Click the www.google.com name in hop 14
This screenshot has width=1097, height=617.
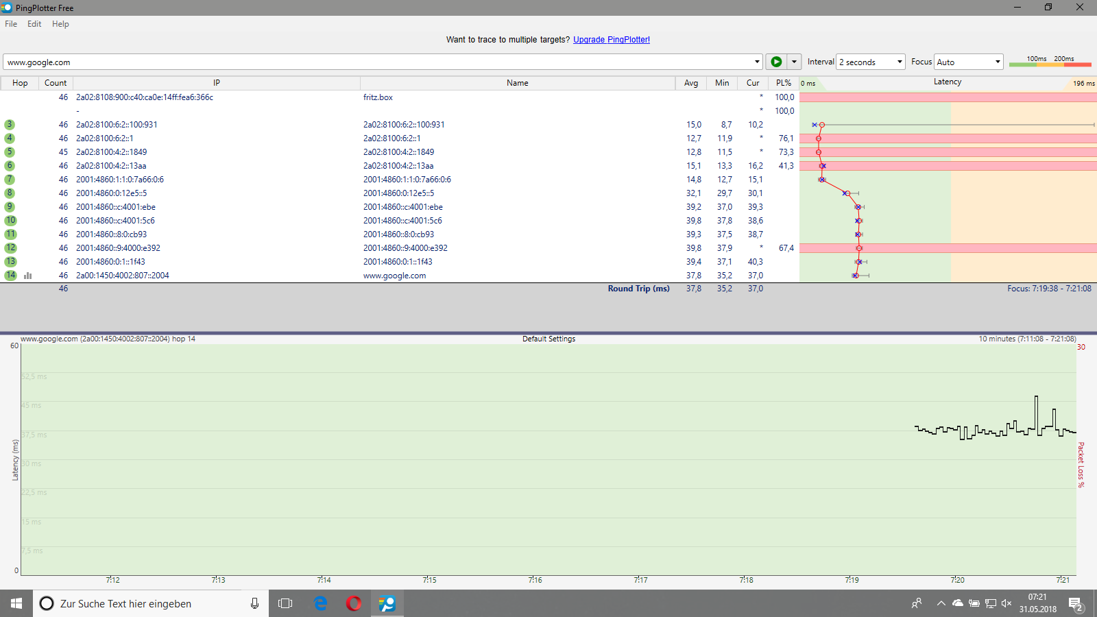coord(394,276)
